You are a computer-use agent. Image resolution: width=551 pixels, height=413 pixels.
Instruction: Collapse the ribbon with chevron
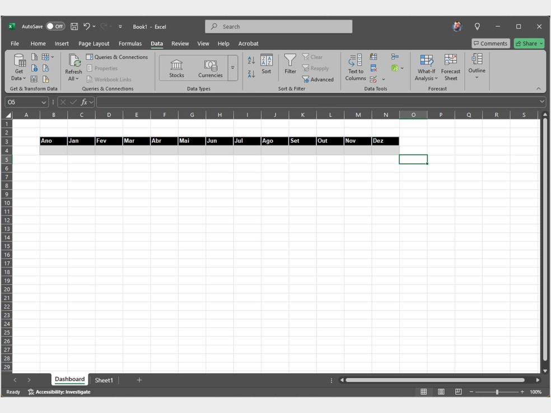click(539, 88)
